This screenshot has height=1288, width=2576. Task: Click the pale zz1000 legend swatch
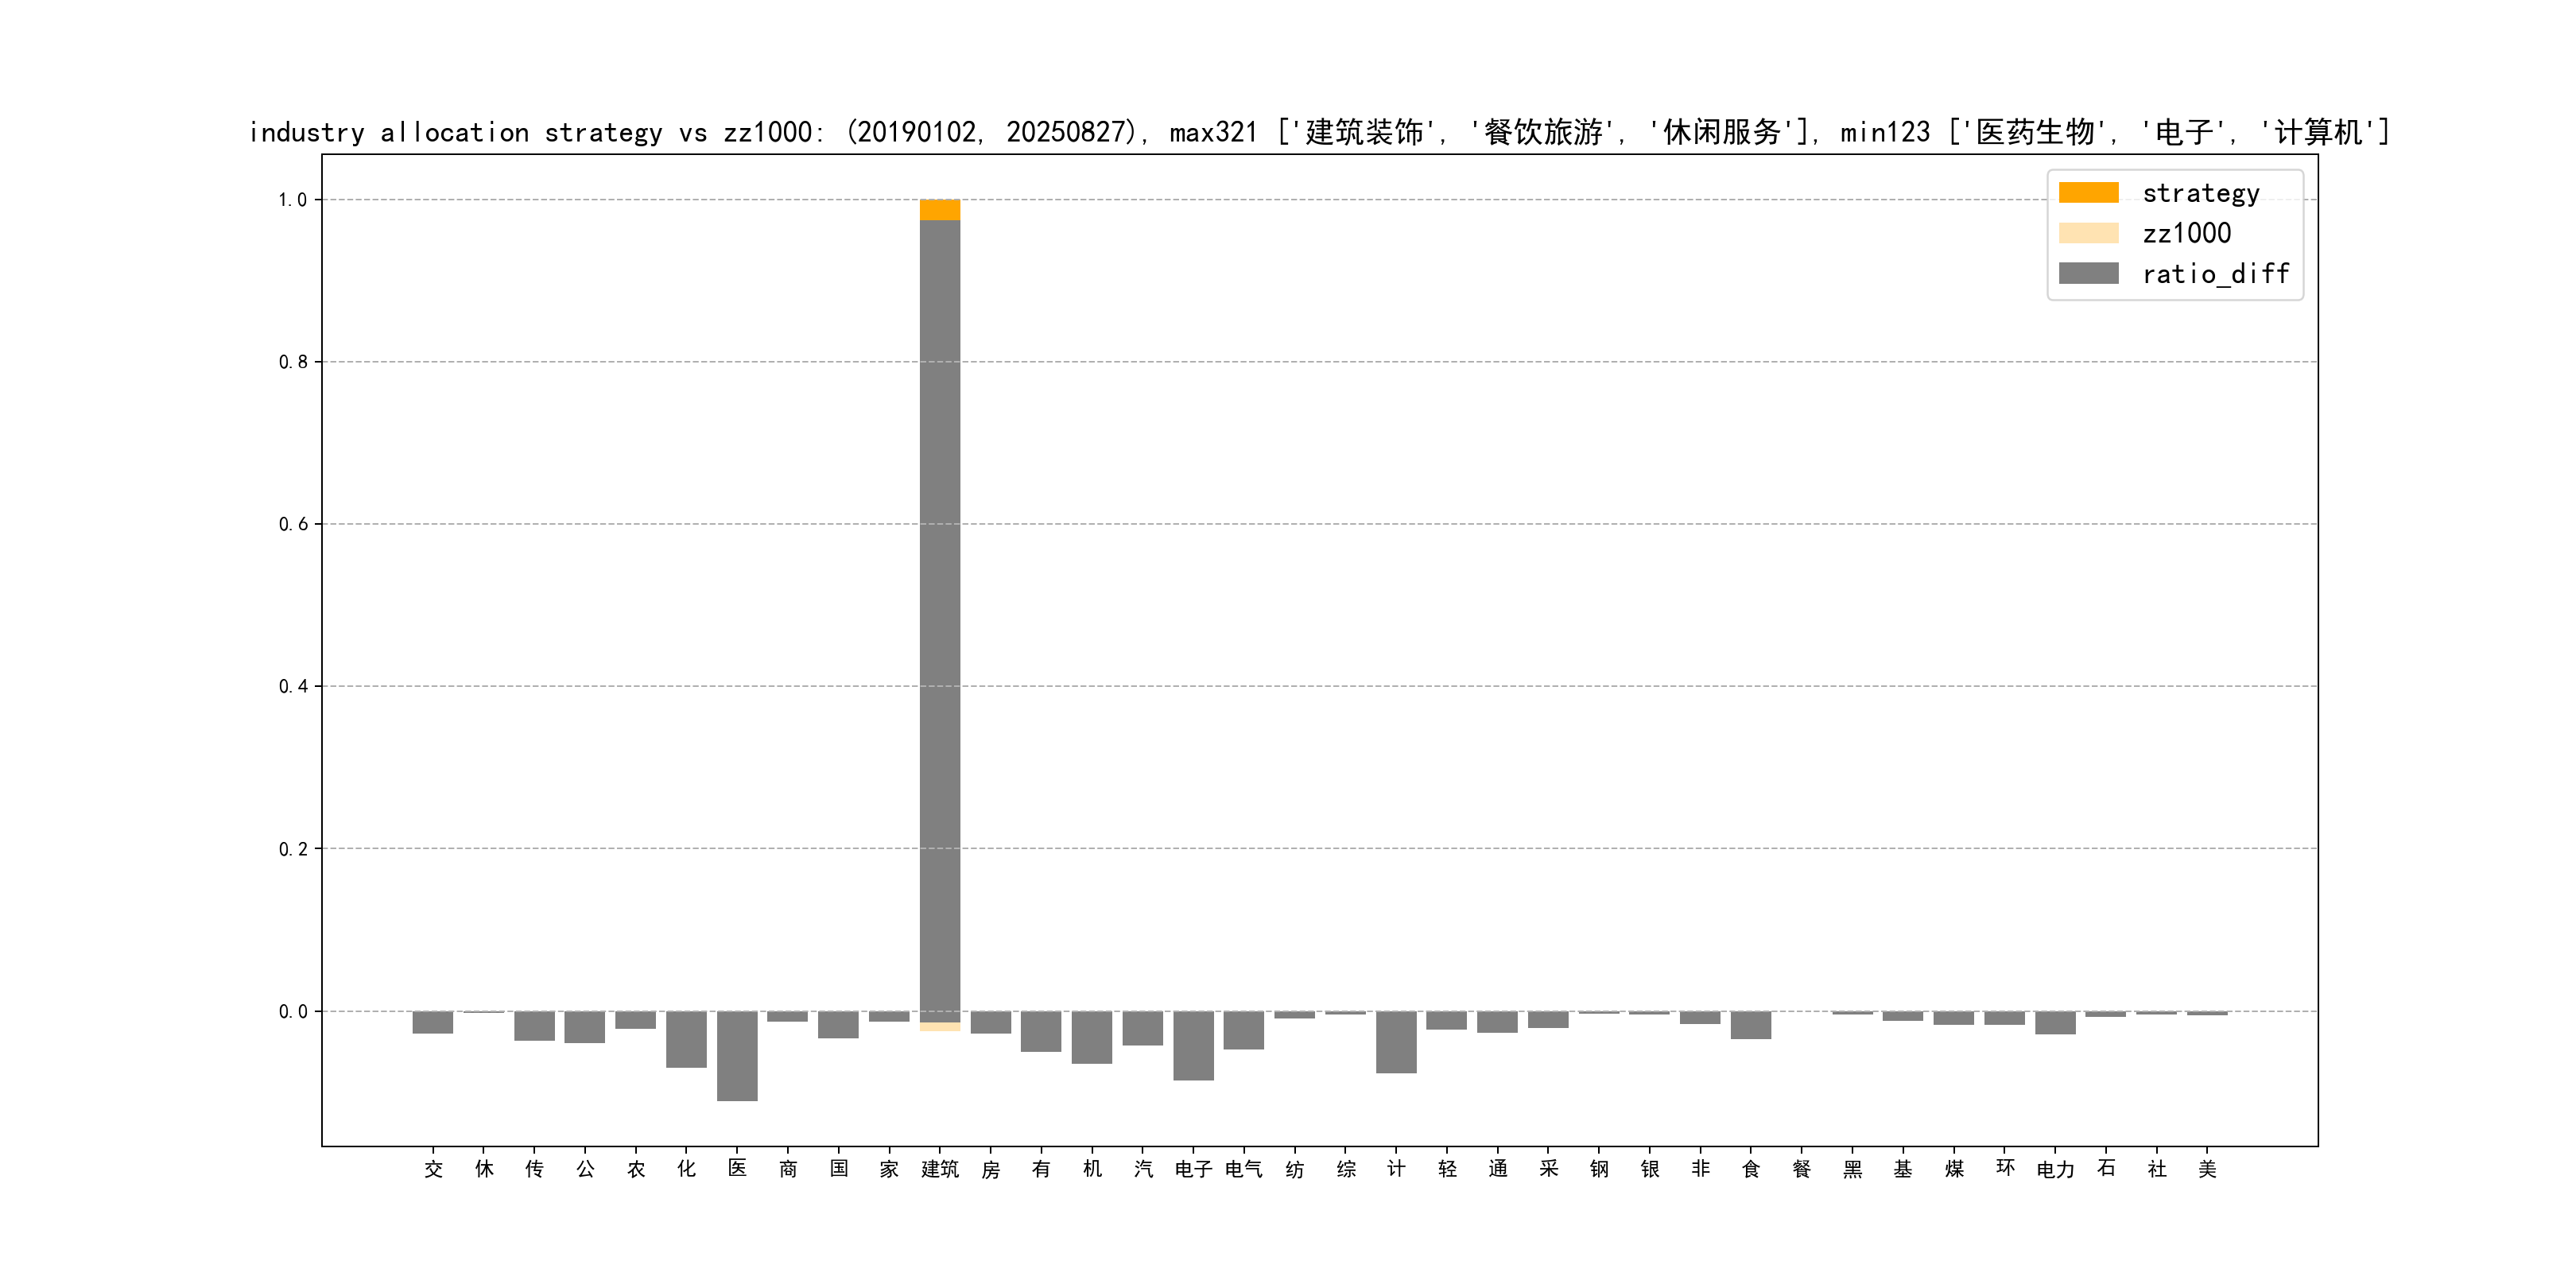coord(2088,233)
